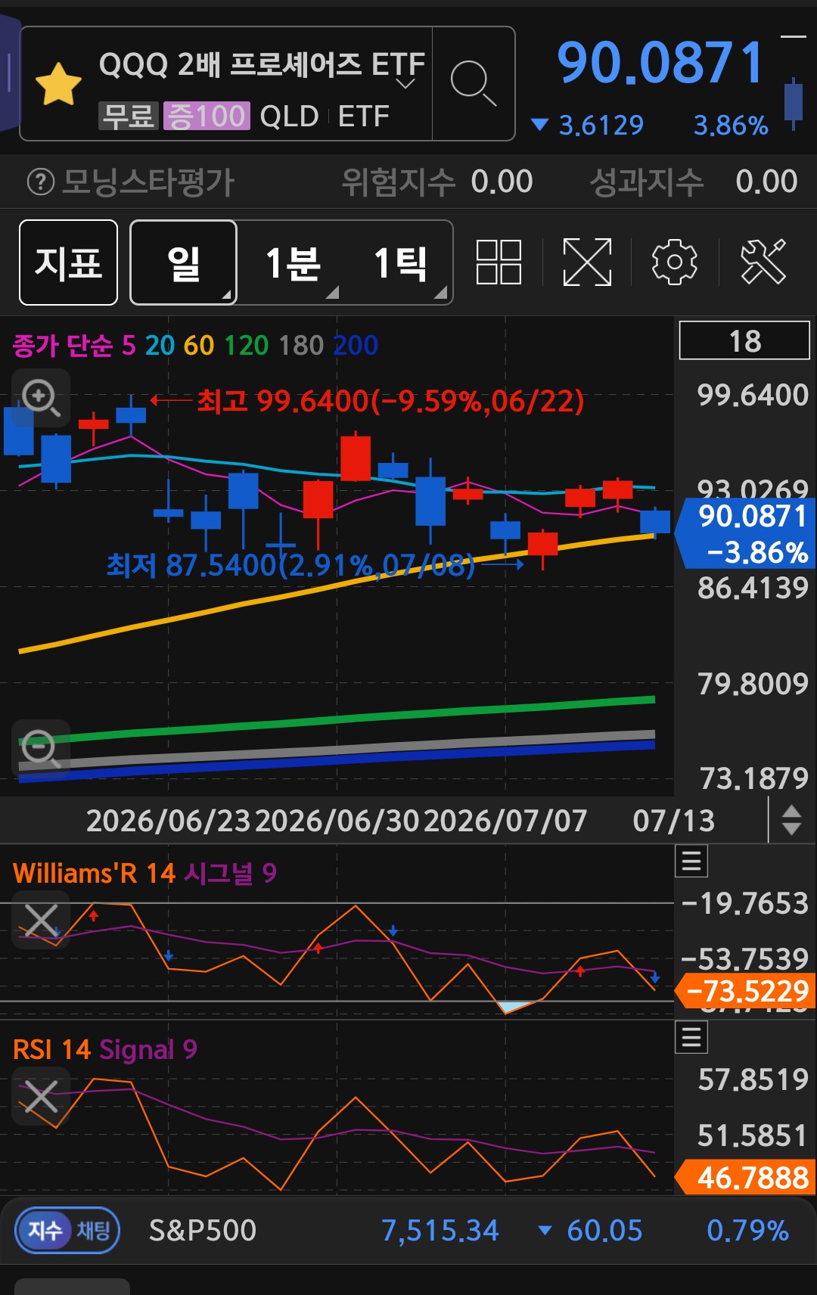The height and width of the screenshot is (1295, 817).
Task: Adjust chart height with up-down stepper arrows
Action: click(x=791, y=820)
